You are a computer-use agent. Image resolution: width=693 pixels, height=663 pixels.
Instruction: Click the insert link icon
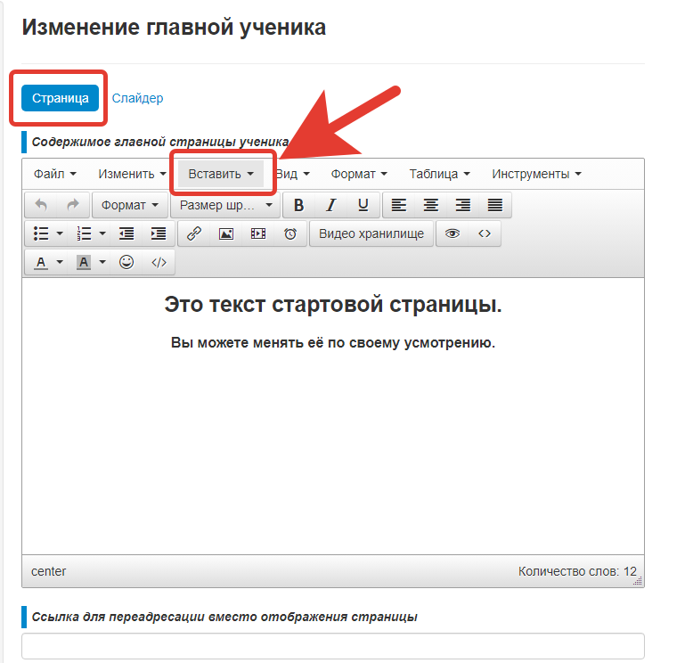click(194, 233)
